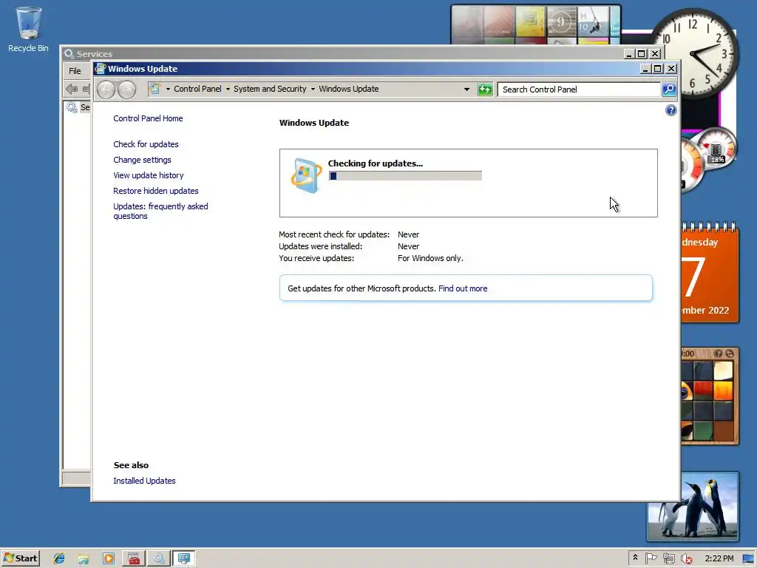This screenshot has height=568, width=757.
Task: Click the Windows Update title bar icon
Action: pyautogui.click(x=101, y=69)
